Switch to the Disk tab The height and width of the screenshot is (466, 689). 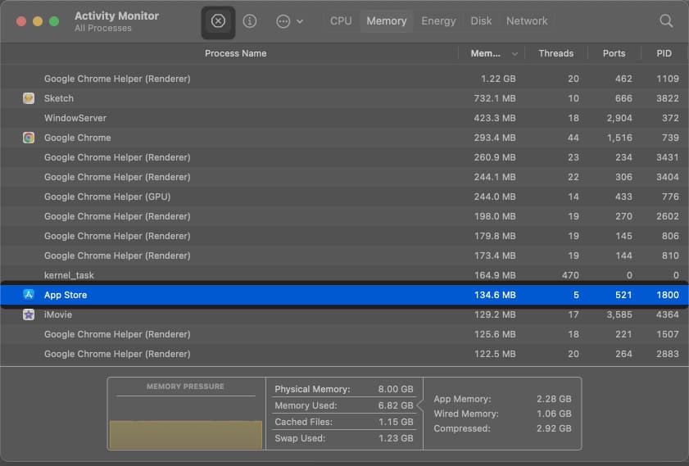[x=481, y=21]
